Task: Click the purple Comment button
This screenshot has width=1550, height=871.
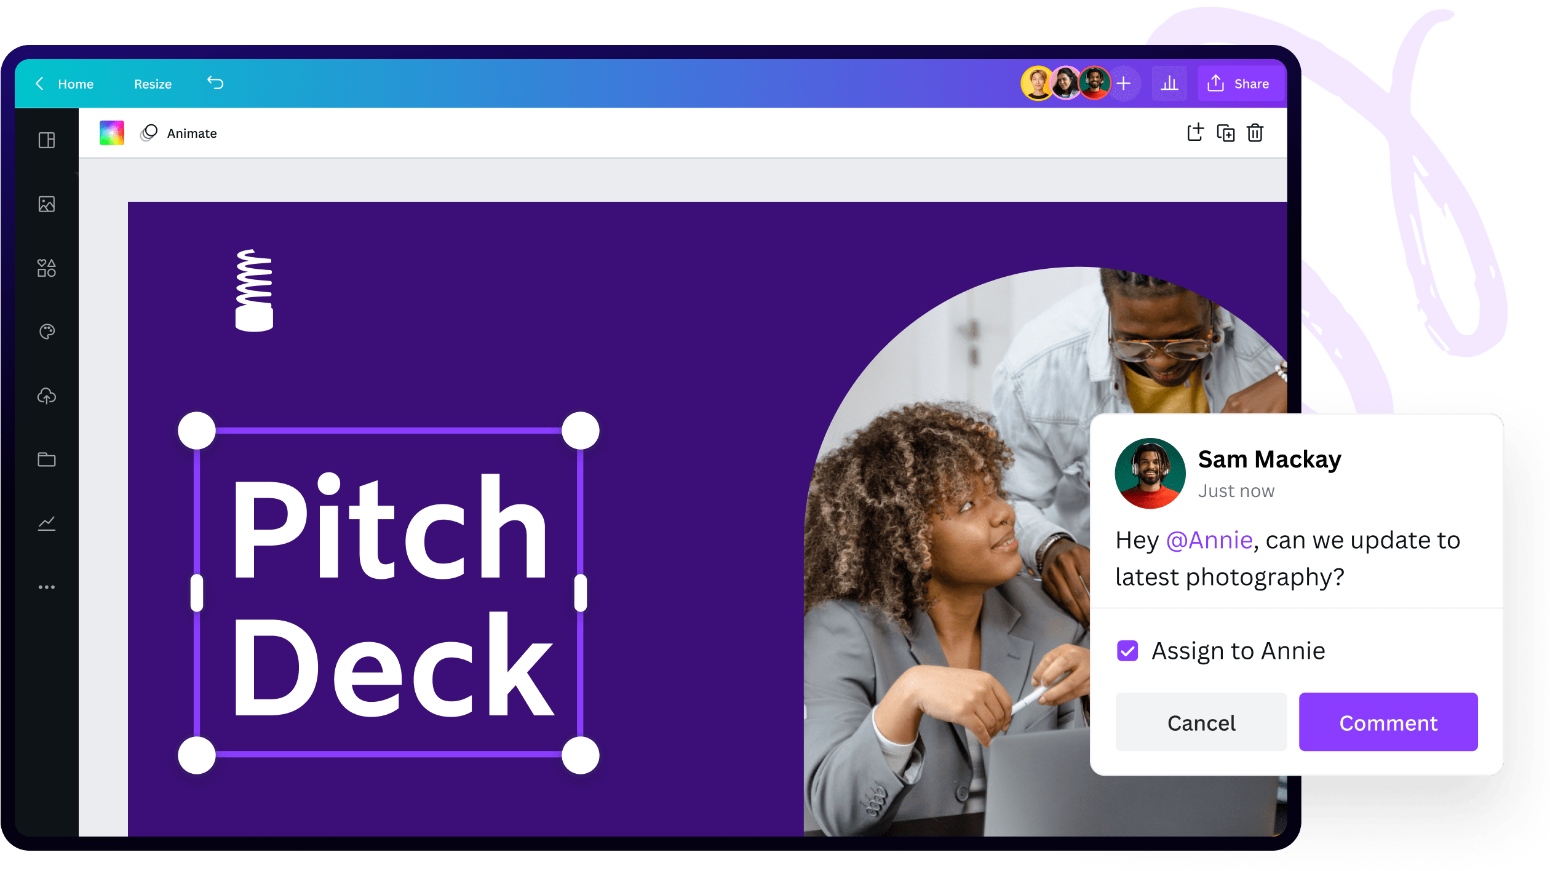Action: pyautogui.click(x=1388, y=722)
